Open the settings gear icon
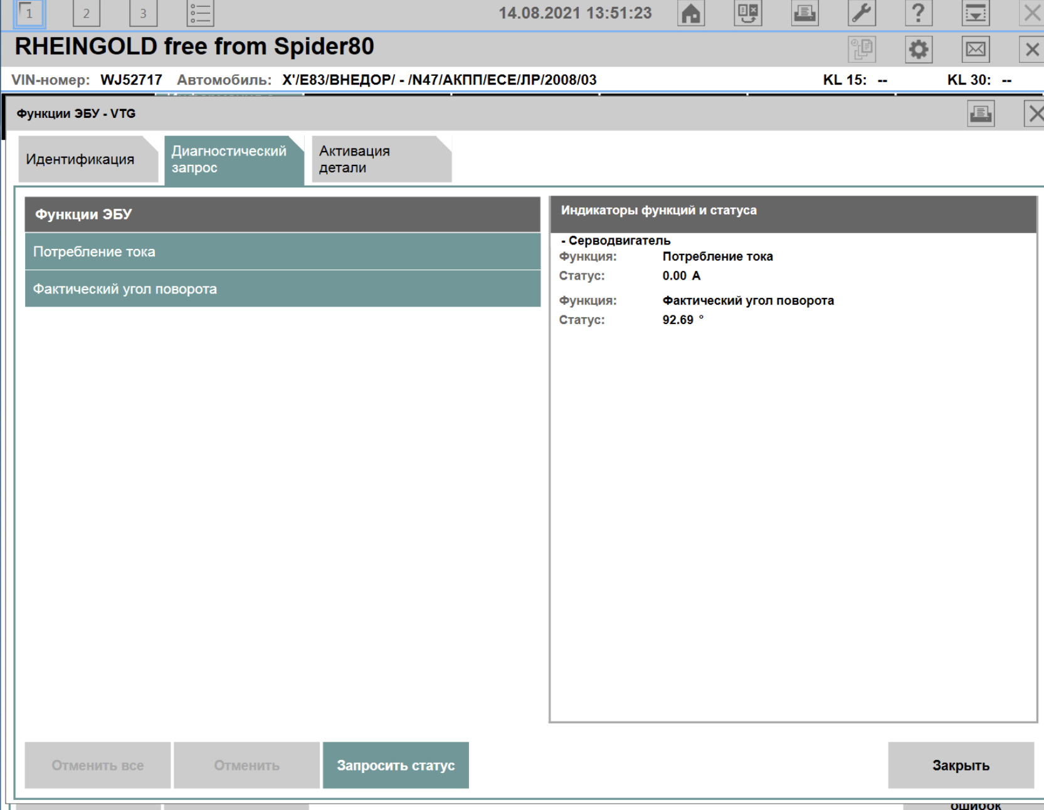This screenshot has height=810, width=1044. (919, 50)
